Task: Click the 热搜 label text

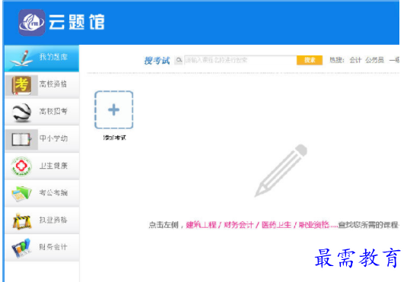Action: point(337,60)
